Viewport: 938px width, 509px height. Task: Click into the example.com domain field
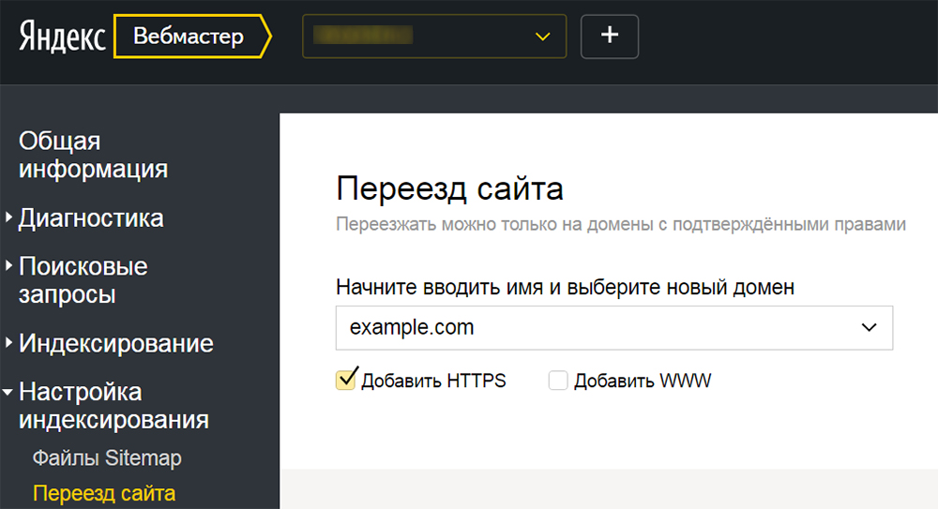[591, 328]
